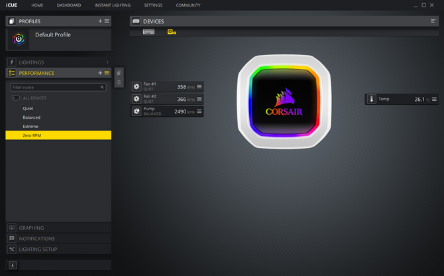Click the Fan #2 fan icon

click(x=137, y=99)
